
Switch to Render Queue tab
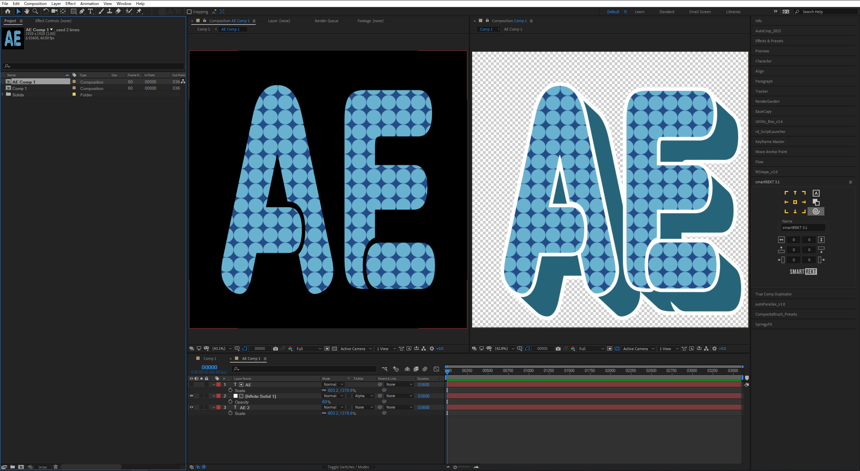(326, 21)
